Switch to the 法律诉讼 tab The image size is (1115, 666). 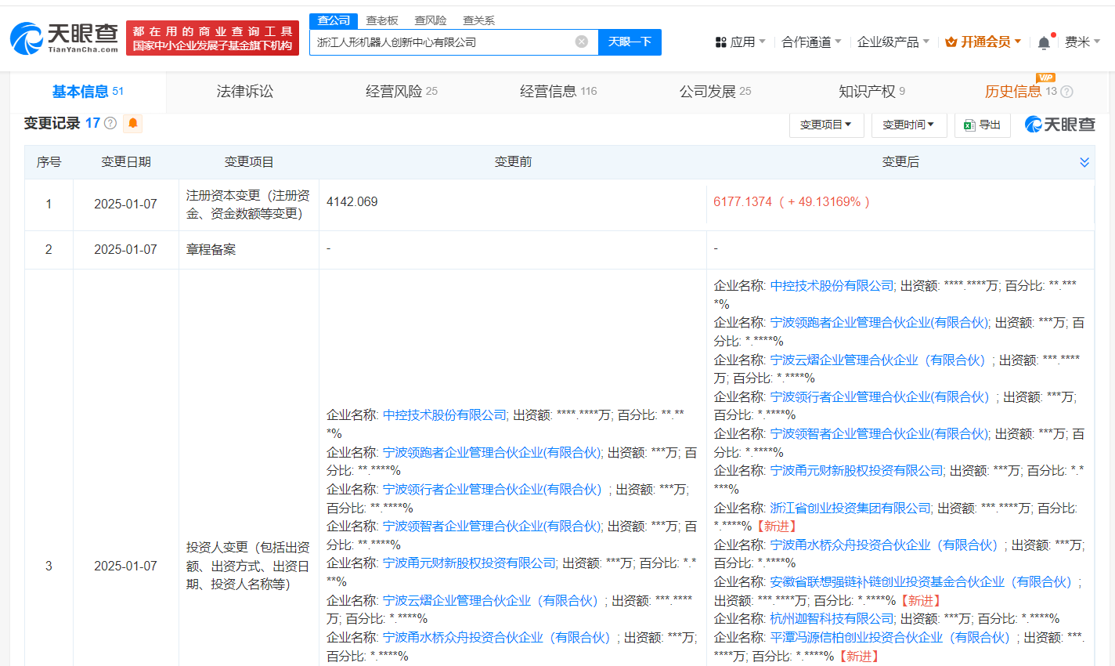pos(245,92)
